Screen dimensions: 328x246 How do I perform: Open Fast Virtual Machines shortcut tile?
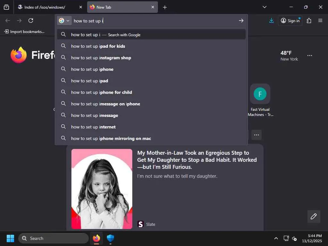pyautogui.click(x=260, y=100)
